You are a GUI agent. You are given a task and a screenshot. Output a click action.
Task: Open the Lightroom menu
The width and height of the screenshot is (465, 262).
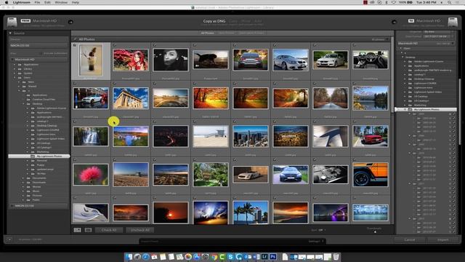pyautogui.click(x=21, y=2)
